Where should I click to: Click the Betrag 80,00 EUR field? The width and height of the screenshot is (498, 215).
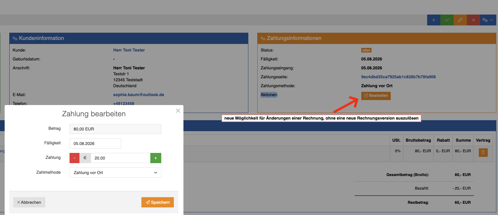click(x=115, y=129)
